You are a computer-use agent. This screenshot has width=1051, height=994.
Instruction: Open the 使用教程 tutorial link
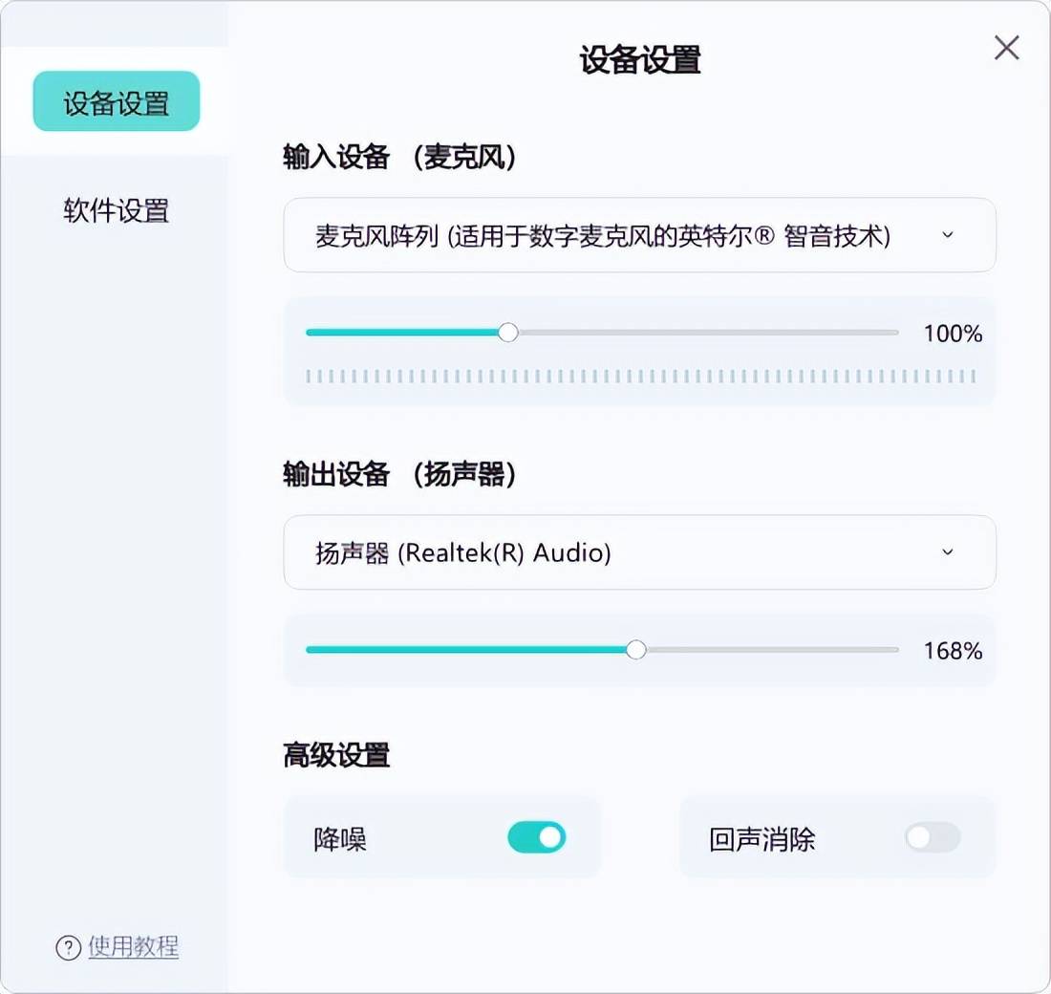(134, 947)
